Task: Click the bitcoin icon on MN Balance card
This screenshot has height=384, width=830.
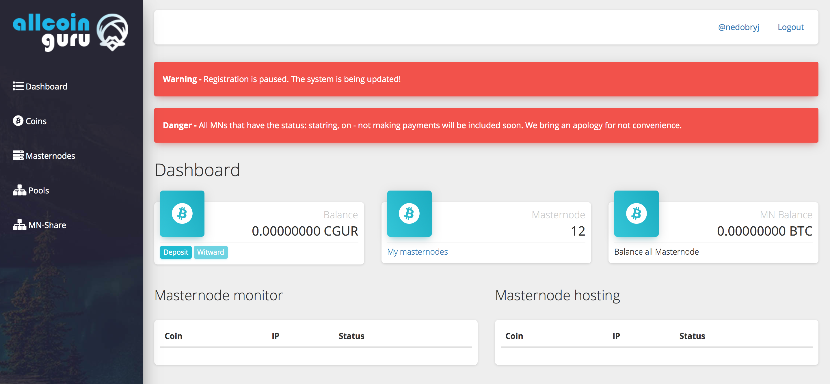Action: [636, 213]
